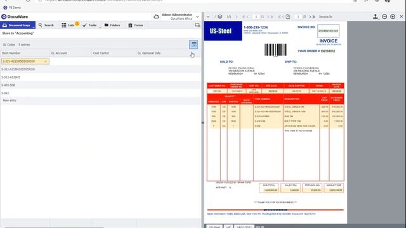Click the Store to "Accounting" heading
The image size is (406, 228).
(x=18, y=34)
